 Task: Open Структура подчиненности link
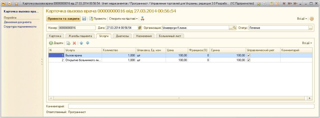pos(20,27)
